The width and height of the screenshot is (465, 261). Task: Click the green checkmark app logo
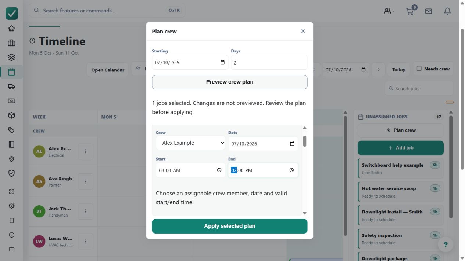12,14
